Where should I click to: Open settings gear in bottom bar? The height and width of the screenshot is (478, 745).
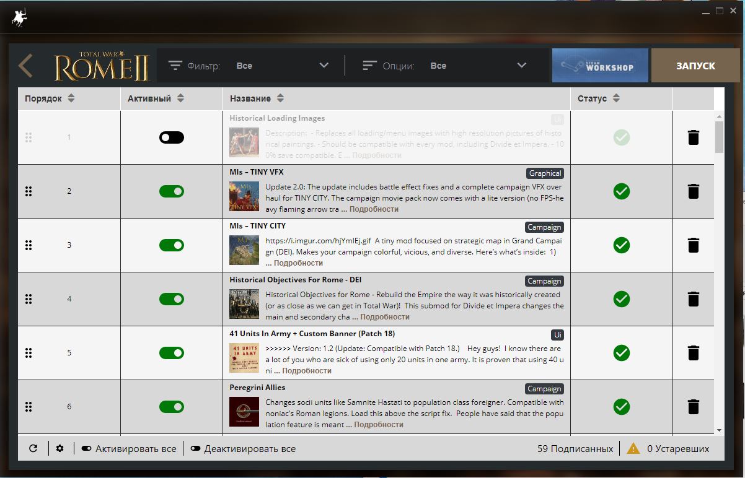click(60, 448)
